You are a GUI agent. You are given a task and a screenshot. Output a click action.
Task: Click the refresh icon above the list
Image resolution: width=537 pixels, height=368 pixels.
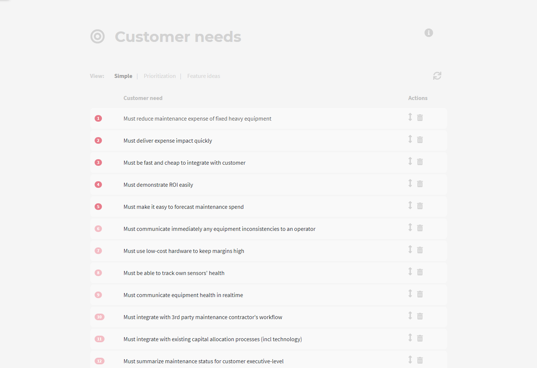(437, 76)
